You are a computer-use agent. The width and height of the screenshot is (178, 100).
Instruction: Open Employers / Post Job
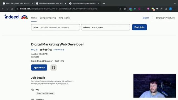click(165, 18)
